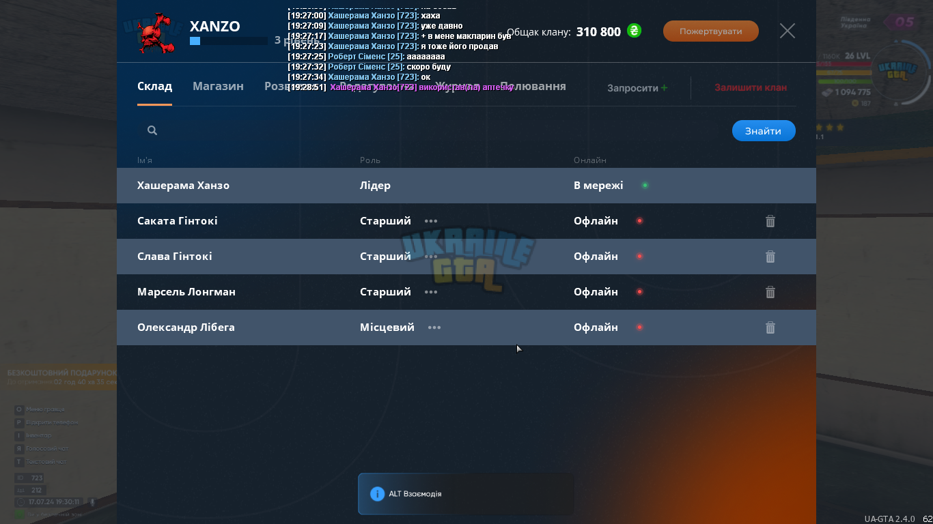
Task: Click the Ім'я column header
Action: coord(145,160)
